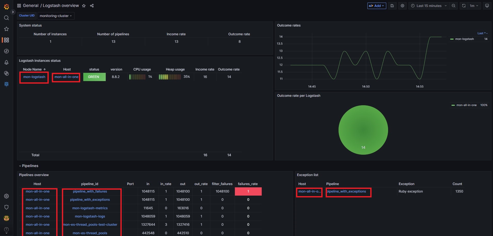The width and height of the screenshot is (493, 236).
Task: Open the General breadcrumb
Action: point(30,5)
